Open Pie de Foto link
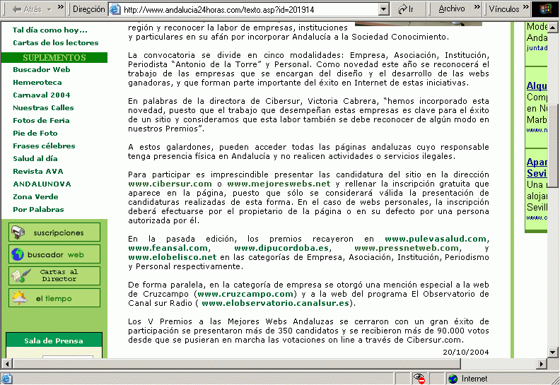 [x=35, y=133]
